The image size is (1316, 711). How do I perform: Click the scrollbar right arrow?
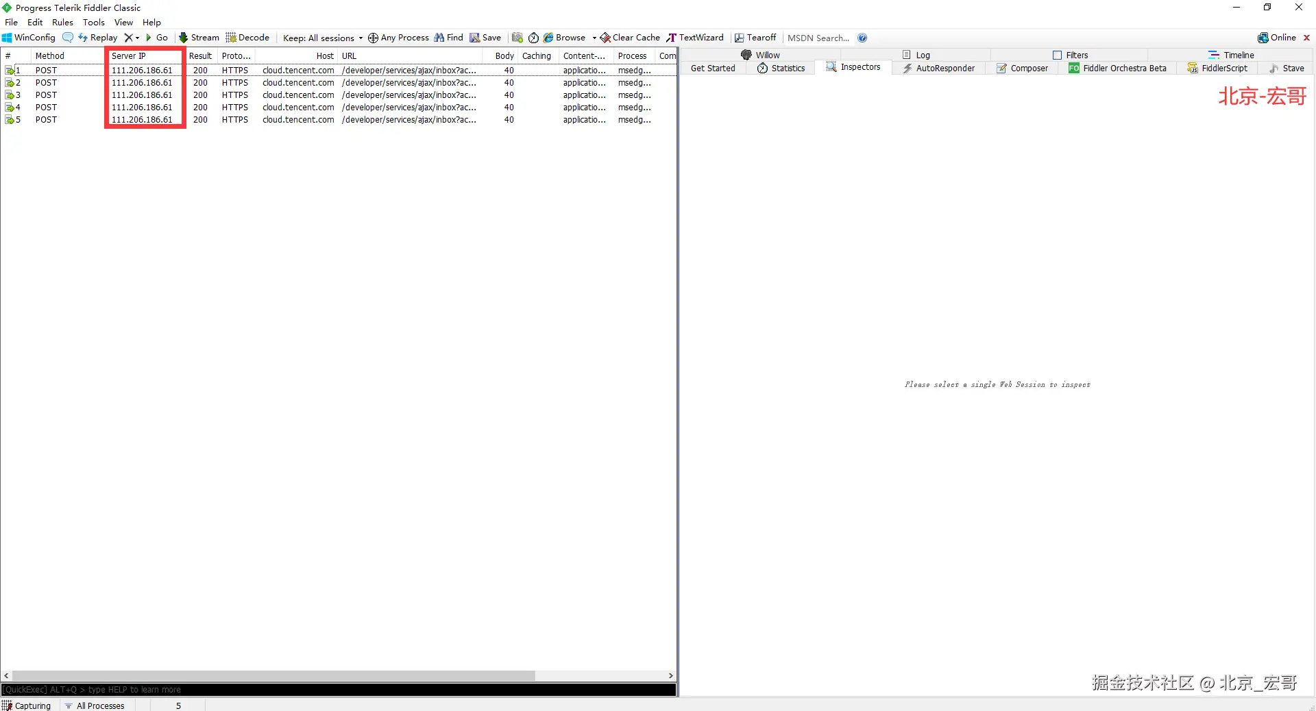pyautogui.click(x=670, y=675)
